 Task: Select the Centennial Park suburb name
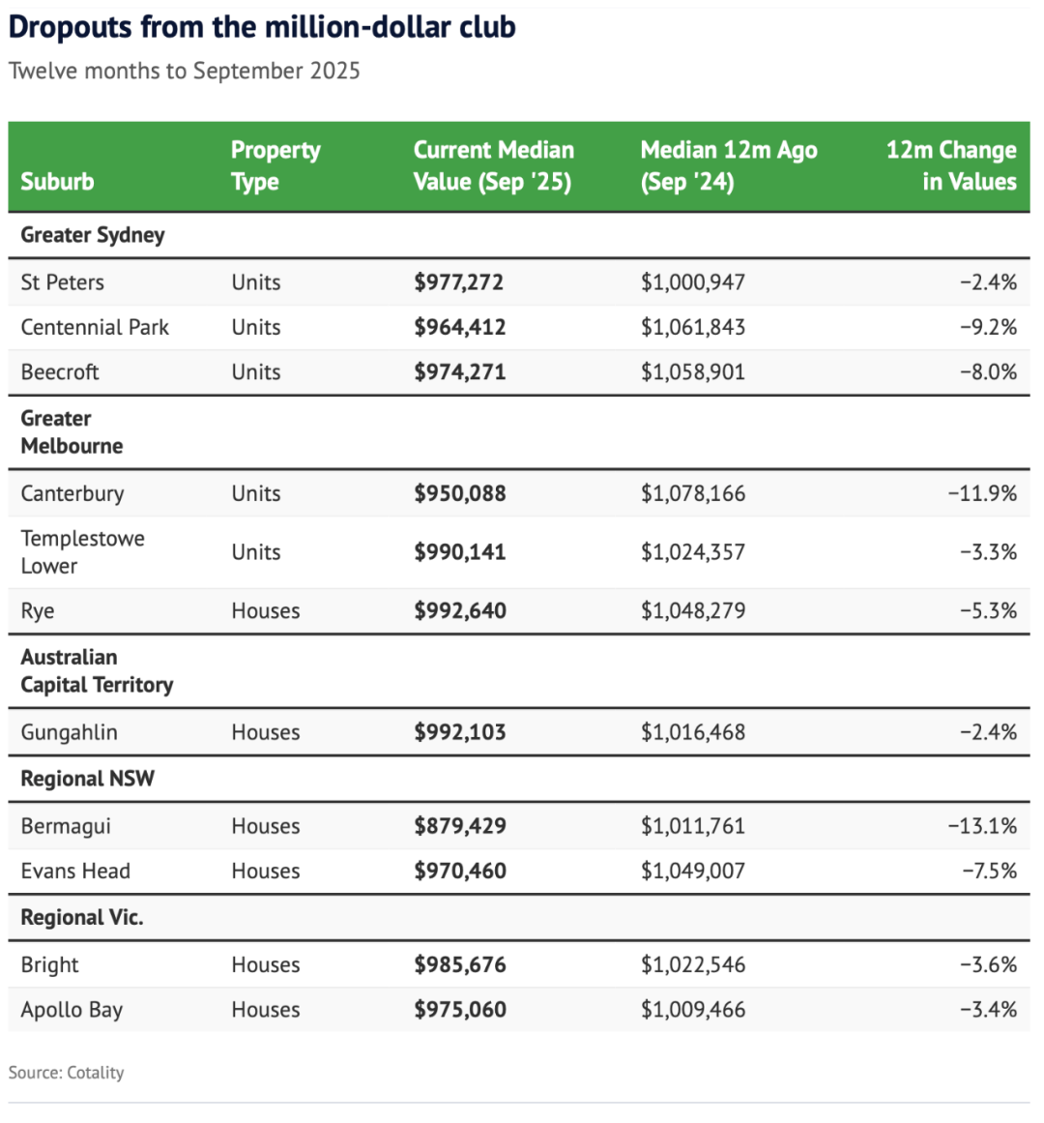95,327
